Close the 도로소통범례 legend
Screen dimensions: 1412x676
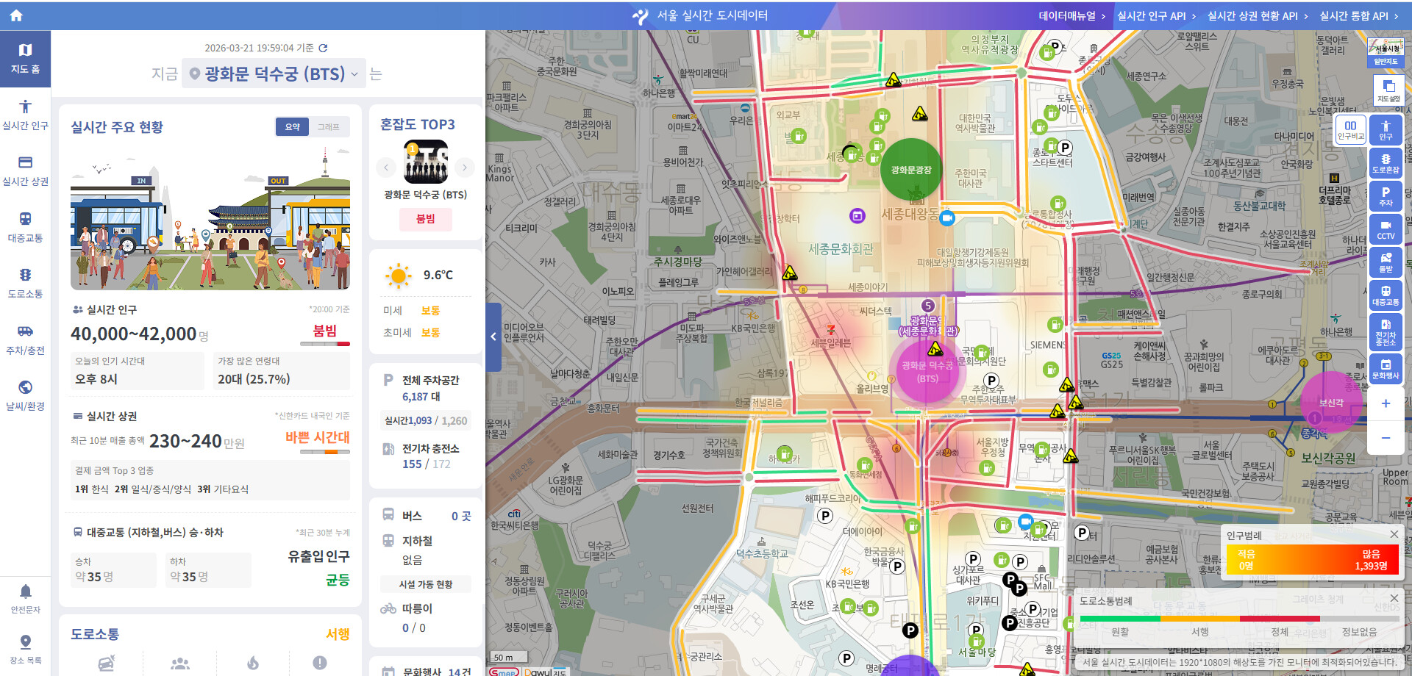1394,598
